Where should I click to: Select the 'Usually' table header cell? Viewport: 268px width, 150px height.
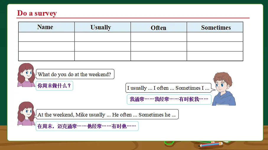coord(103,27)
